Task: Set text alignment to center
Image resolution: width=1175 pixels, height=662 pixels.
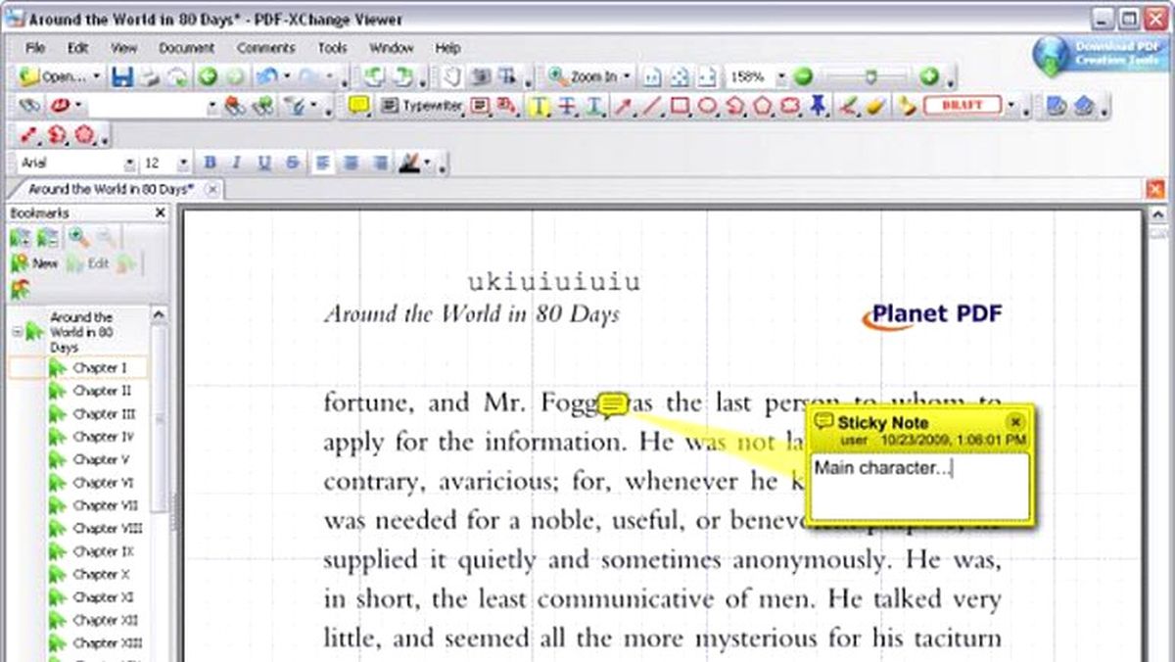Action: coord(352,163)
